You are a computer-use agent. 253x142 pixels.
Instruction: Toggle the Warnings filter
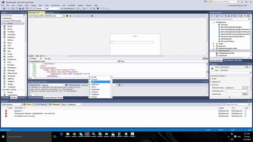click(40, 104)
